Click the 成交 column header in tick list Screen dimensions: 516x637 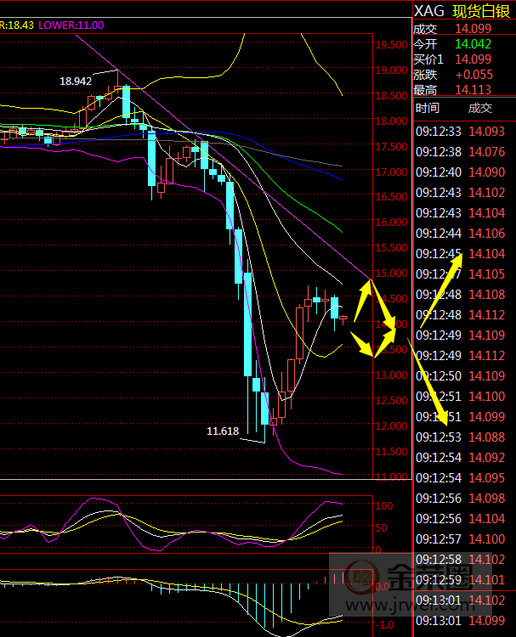[x=480, y=109]
